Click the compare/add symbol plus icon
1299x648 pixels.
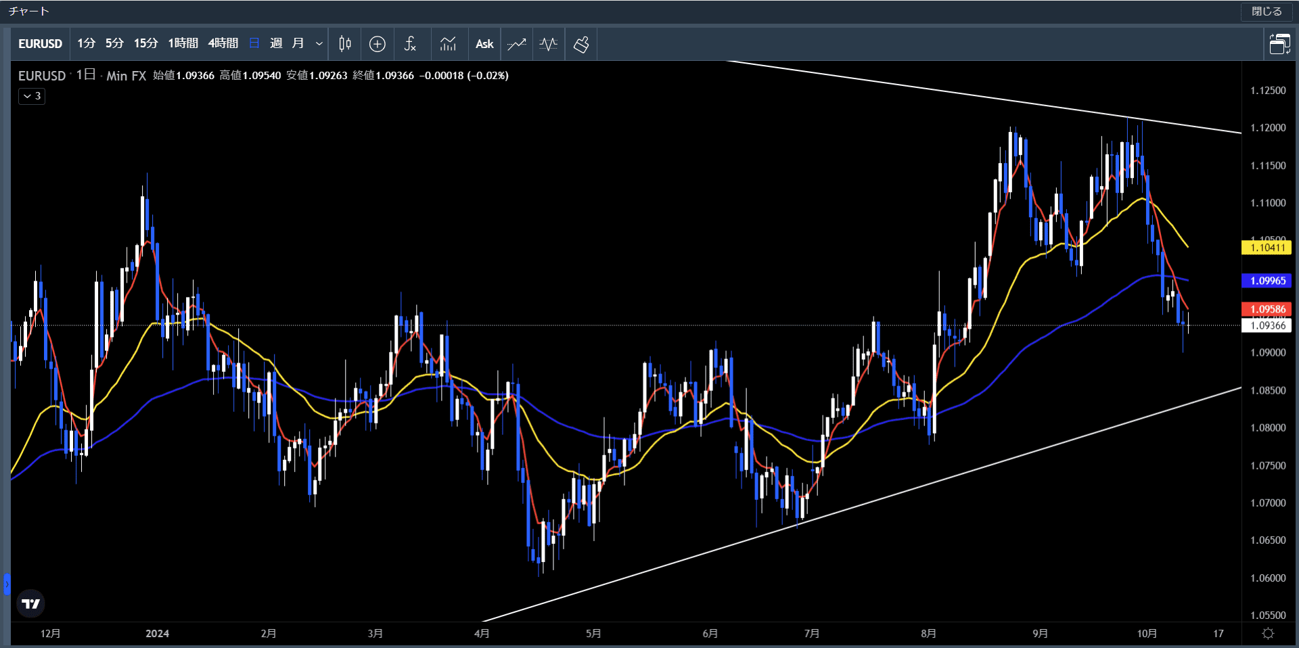pos(378,44)
